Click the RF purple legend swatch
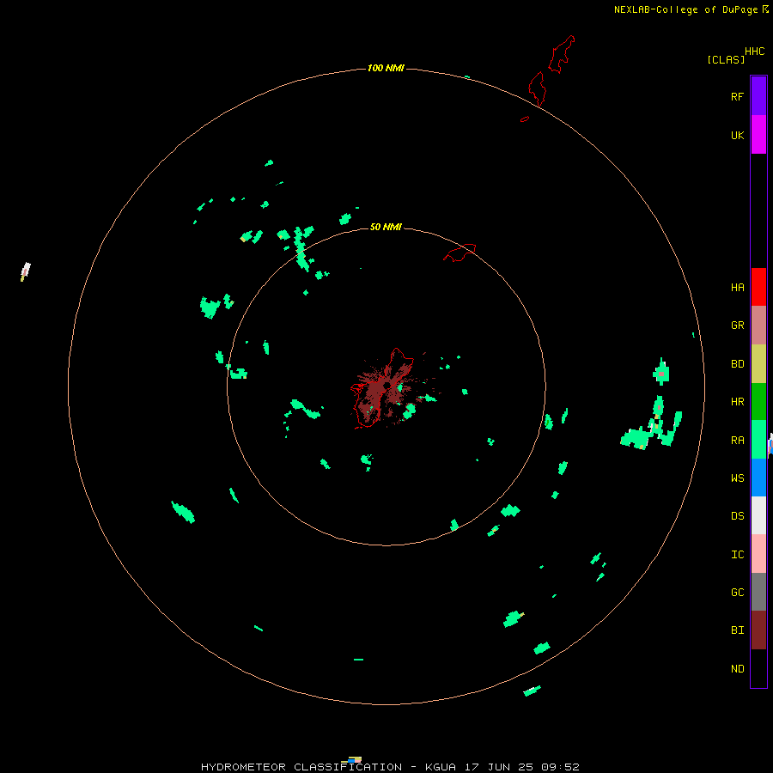This screenshot has height=773, width=773. pos(758,96)
